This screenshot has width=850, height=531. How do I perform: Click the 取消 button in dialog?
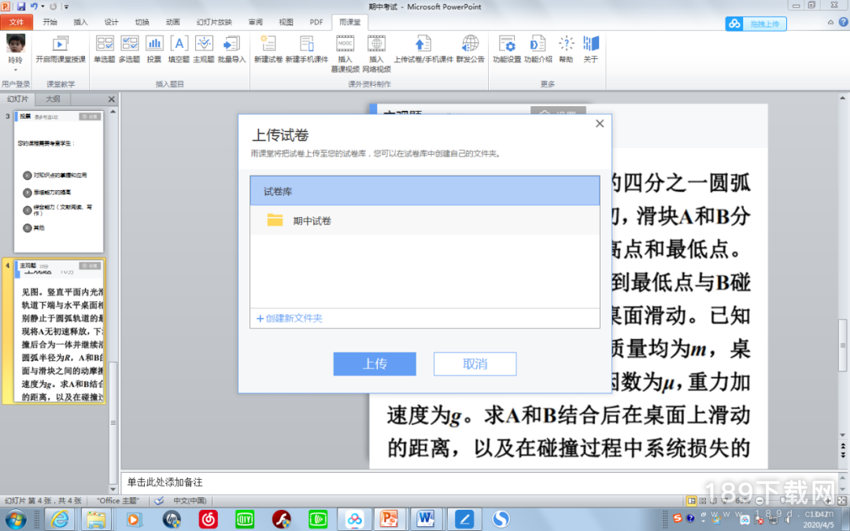click(x=475, y=363)
